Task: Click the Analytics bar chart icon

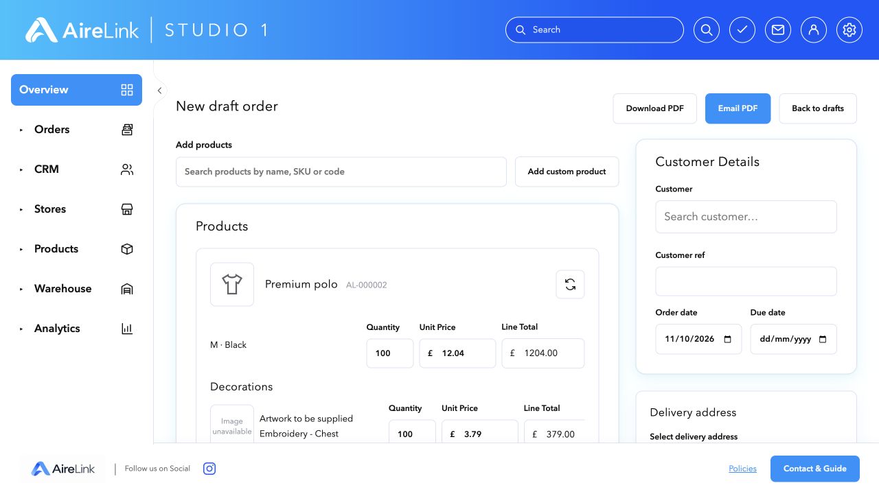Action: (x=127, y=329)
